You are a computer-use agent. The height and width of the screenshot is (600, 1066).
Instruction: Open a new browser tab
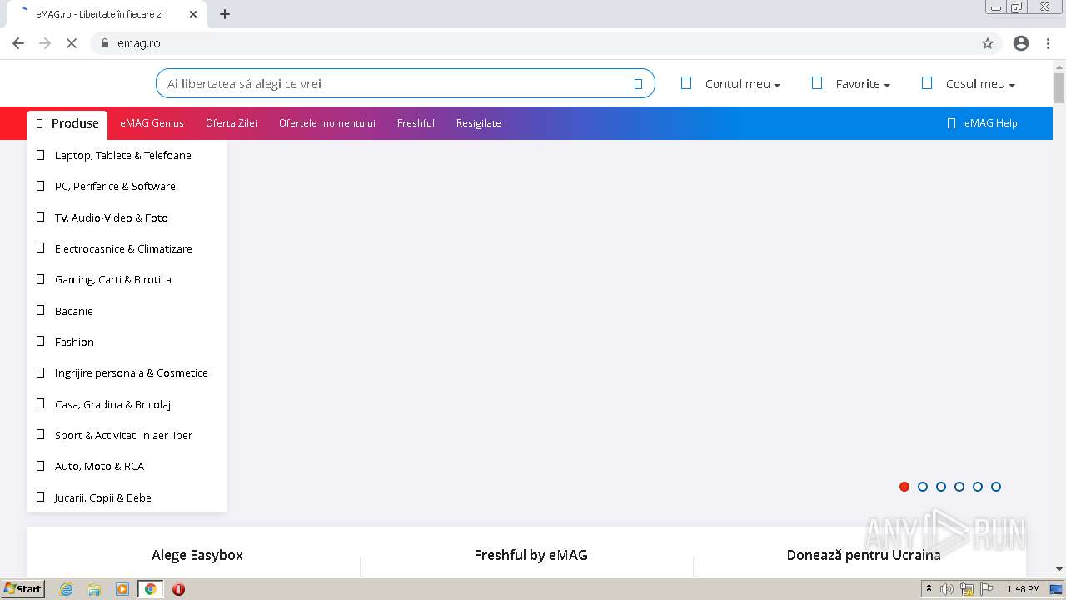point(225,14)
